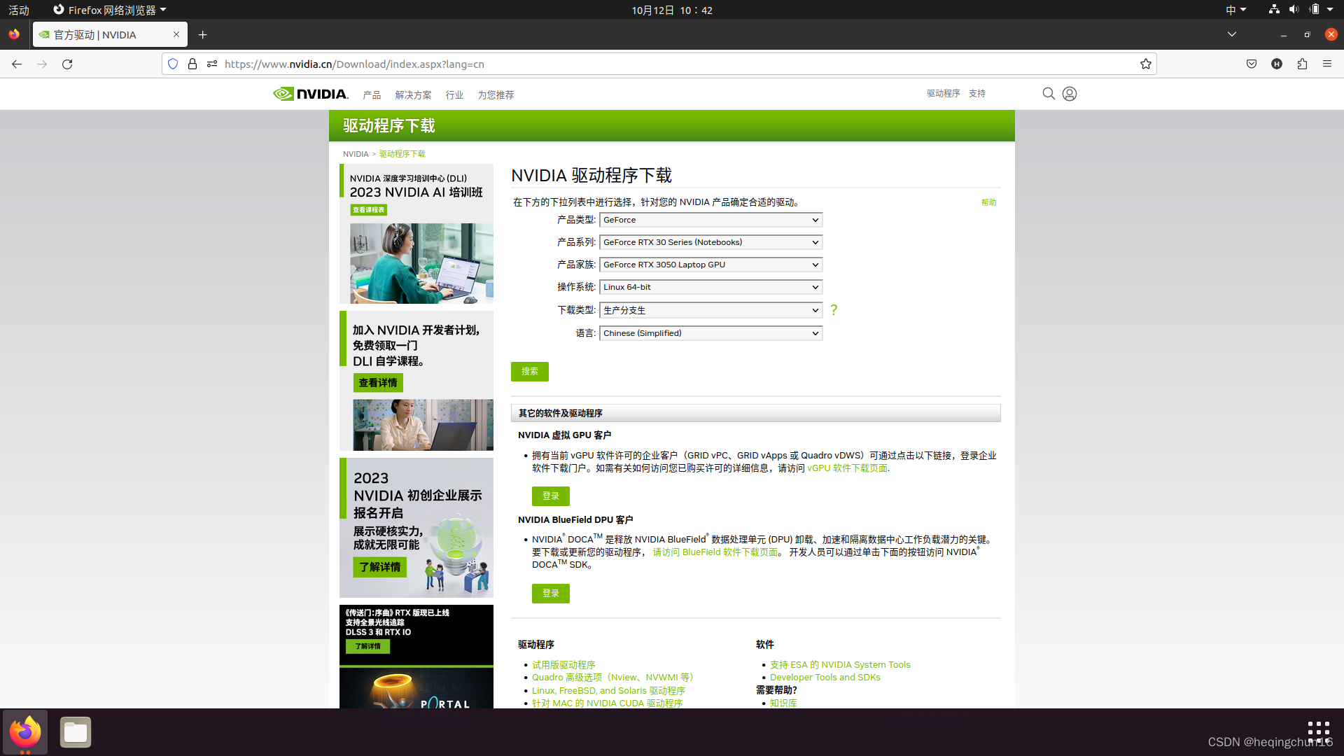The image size is (1344, 756).
Task: Open Firefox extensions puzzle icon
Action: pyautogui.click(x=1302, y=64)
